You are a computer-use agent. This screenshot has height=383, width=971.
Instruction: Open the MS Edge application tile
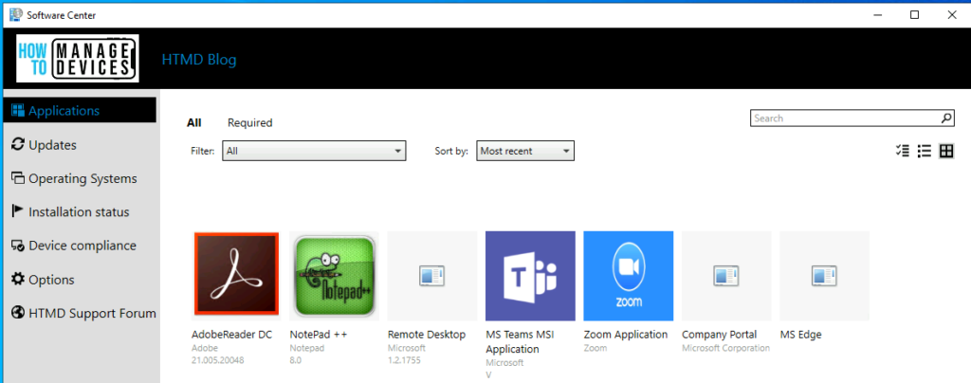(x=824, y=276)
